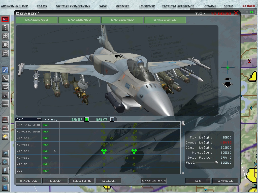Open the Comms menu item

(x=210, y=6)
